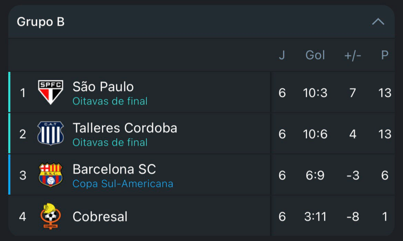Click the Talleres Cordoba club crest
Viewport: 403px width, 241px height.
point(50,133)
